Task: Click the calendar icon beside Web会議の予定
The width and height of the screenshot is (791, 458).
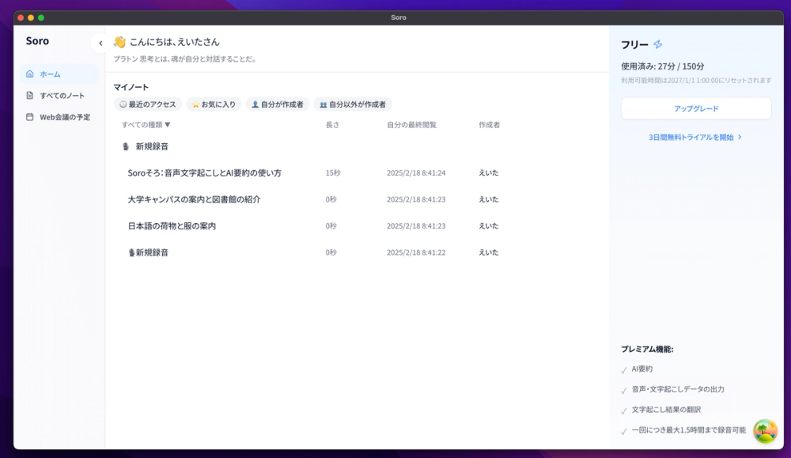Action: (30, 117)
